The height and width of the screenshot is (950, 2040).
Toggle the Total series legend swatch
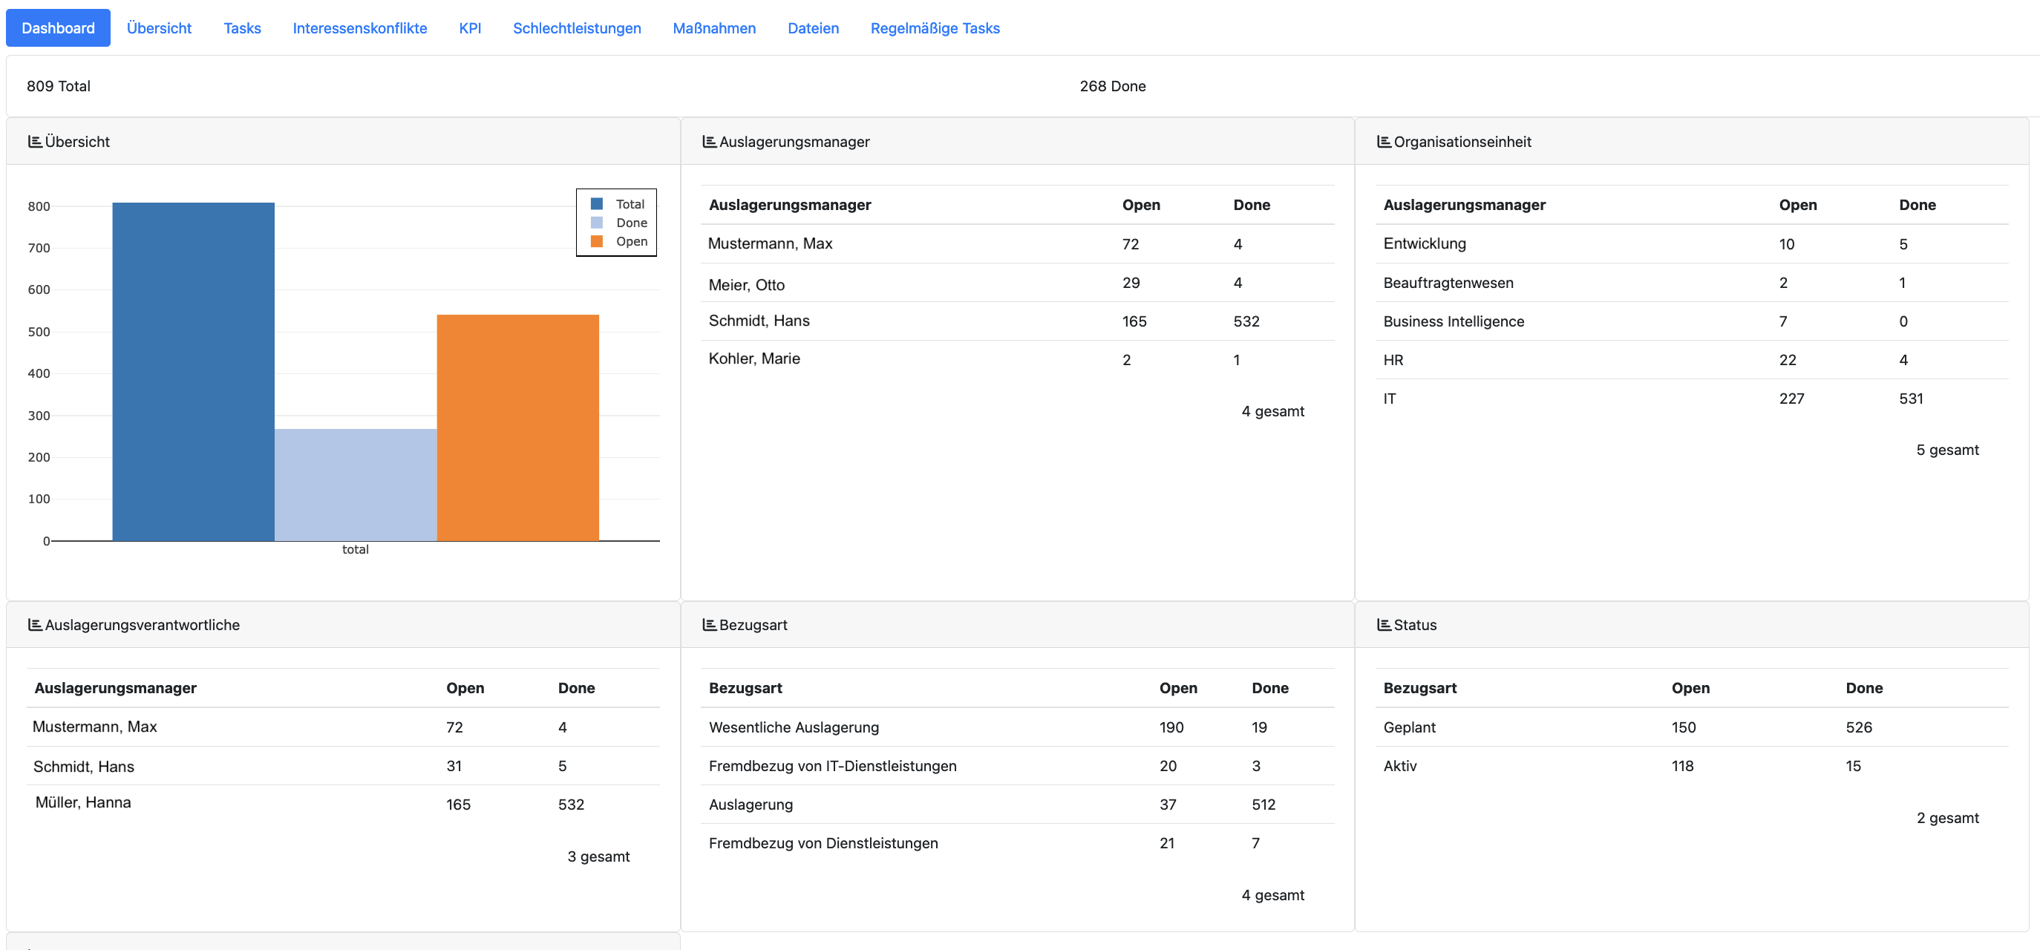[597, 203]
